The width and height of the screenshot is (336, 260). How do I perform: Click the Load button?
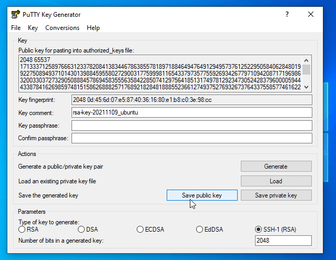[x=276, y=181]
